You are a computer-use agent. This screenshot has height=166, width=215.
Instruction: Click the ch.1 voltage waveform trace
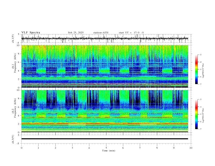tap(105, 39)
